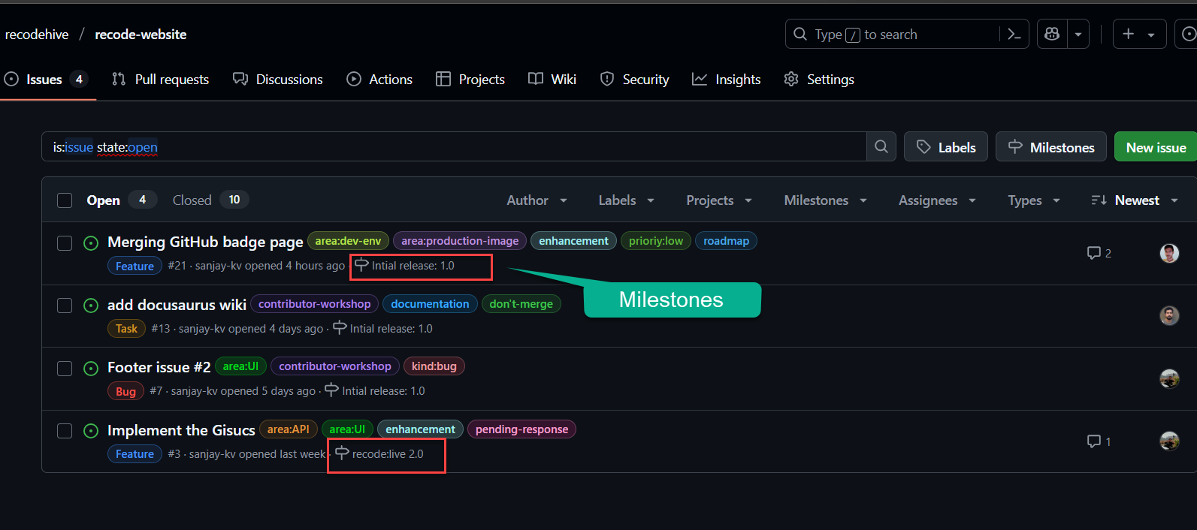This screenshot has height=530, width=1197.
Task: Tick checkbox for add docusaurus wiki
Action: (x=65, y=306)
